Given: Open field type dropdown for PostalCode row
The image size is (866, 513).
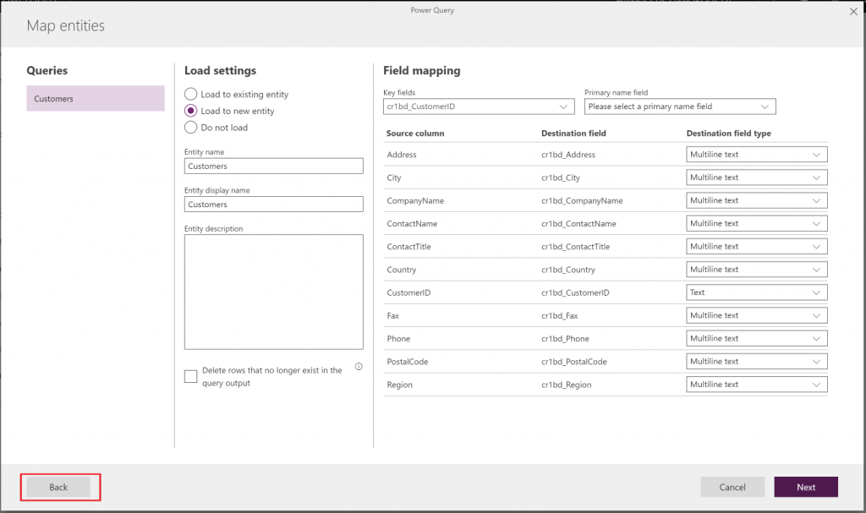Looking at the screenshot, I should click(x=757, y=362).
